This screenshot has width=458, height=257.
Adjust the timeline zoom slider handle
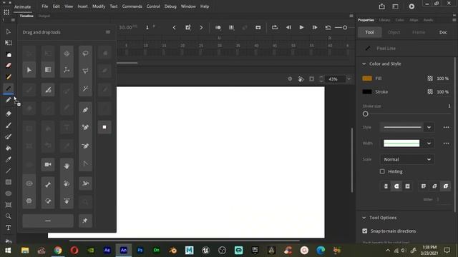point(345,27)
